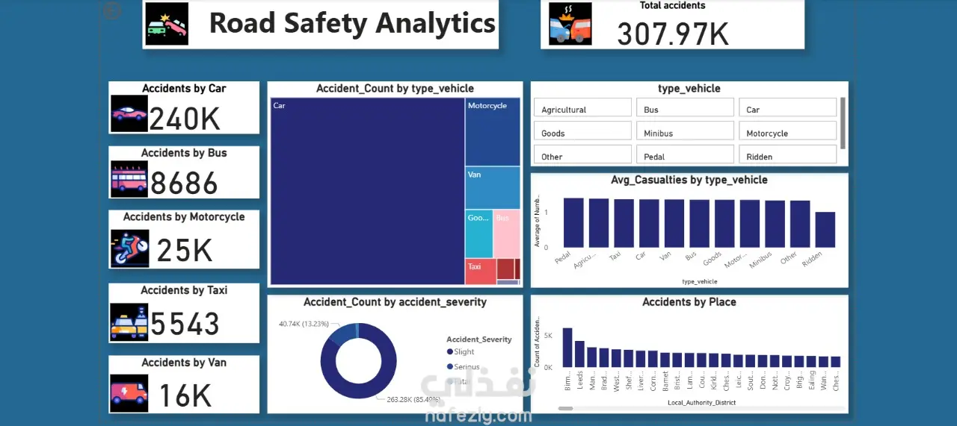This screenshot has width=957, height=426.
Task: Toggle the Ridden slicer option
Action: (788, 154)
